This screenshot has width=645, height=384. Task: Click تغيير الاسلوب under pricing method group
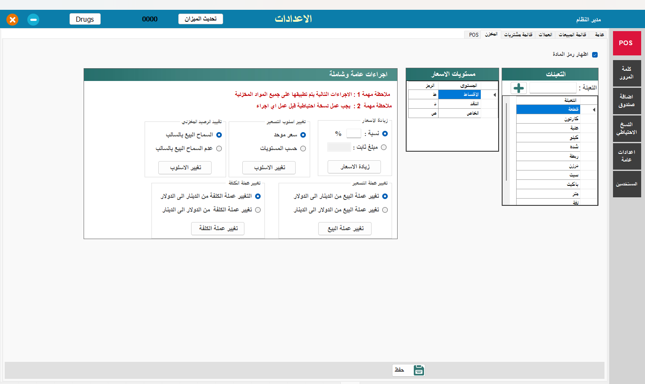[269, 167]
